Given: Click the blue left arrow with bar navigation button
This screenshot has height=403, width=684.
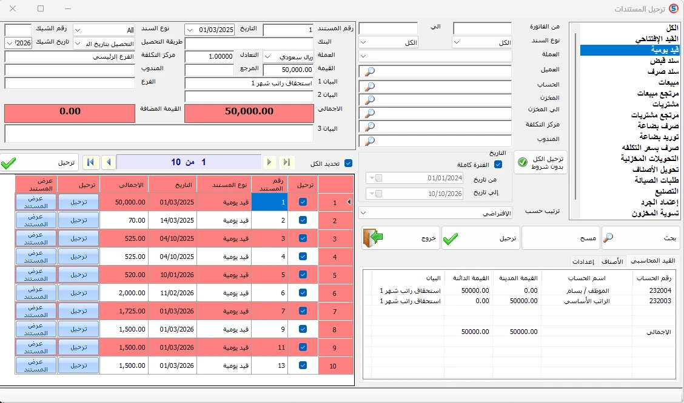Looking at the screenshot, I should coord(91,162).
